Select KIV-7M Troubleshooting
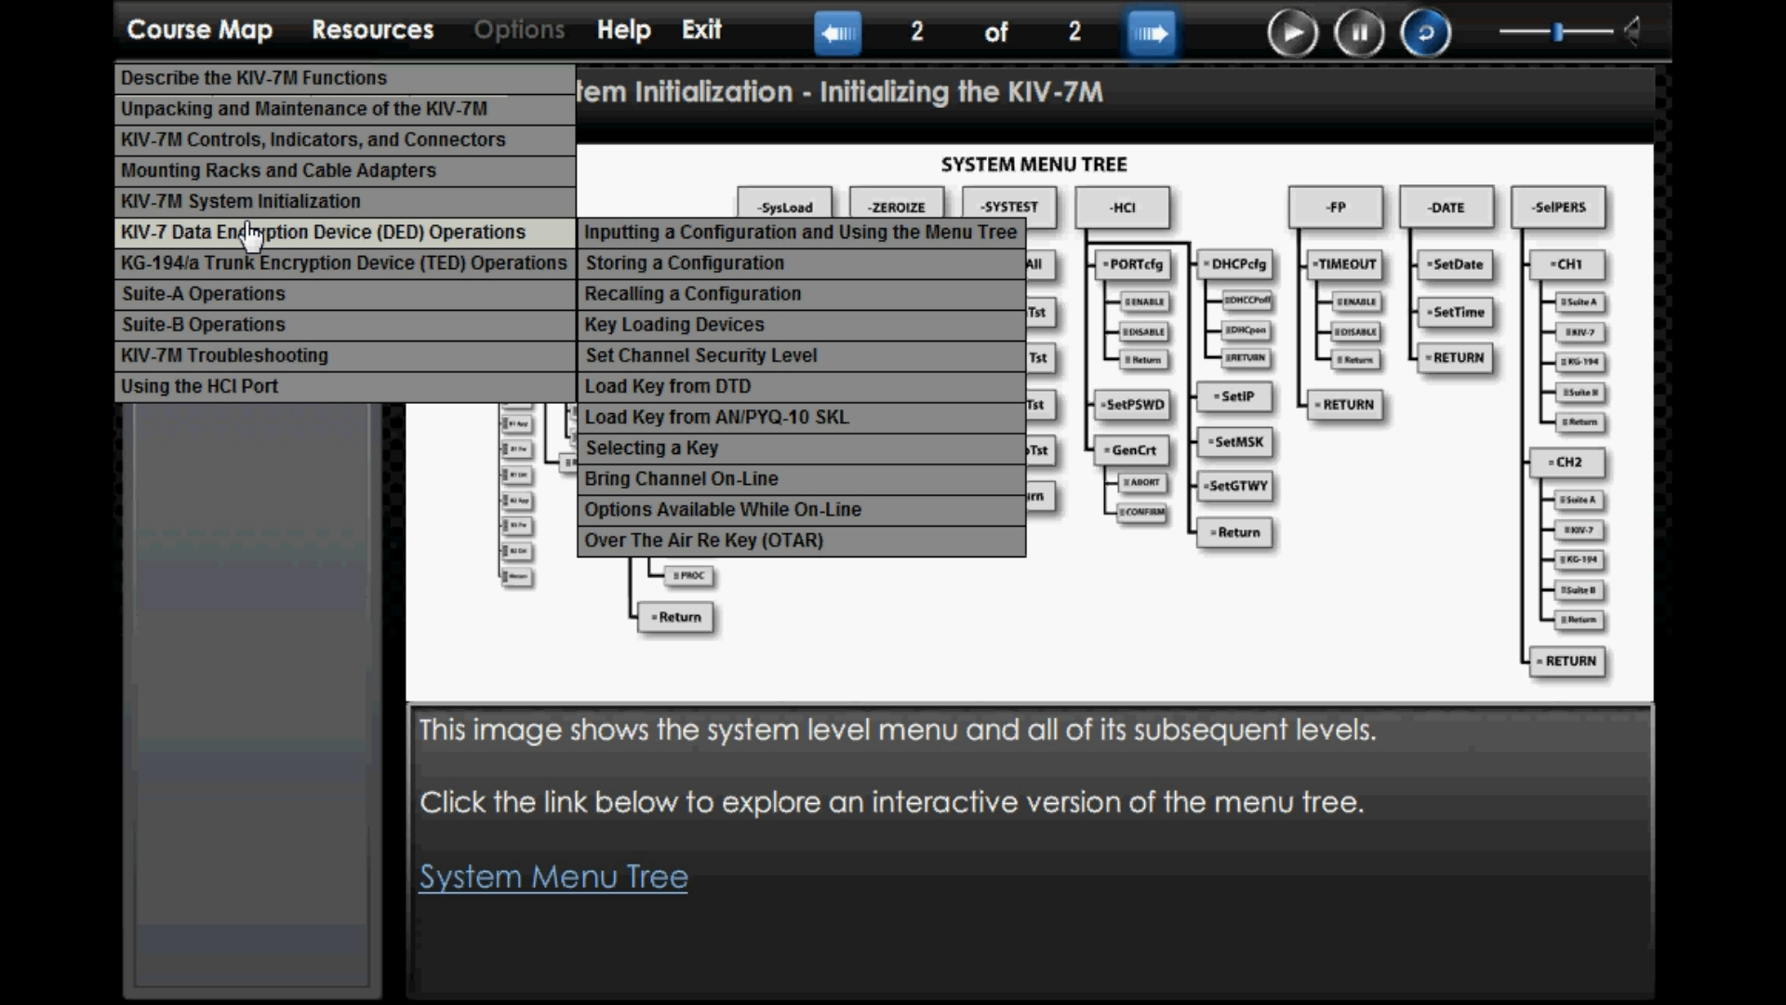This screenshot has height=1005, width=1786. click(345, 355)
